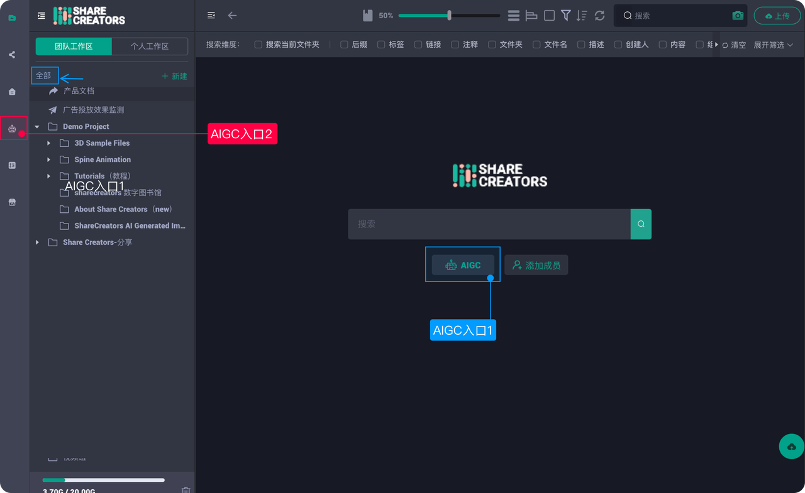The width and height of the screenshot is (805, 493).
Task: Click the 添加成员 button
Action: pos(536,265)
